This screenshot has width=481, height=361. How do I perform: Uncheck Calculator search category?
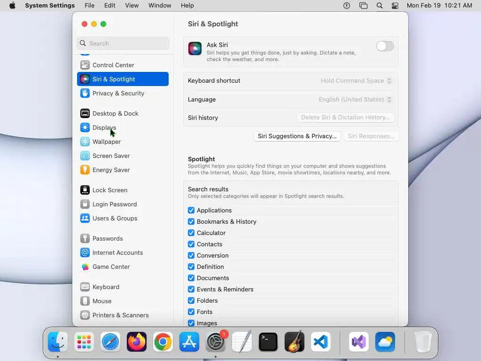click(x=191, y=233)
